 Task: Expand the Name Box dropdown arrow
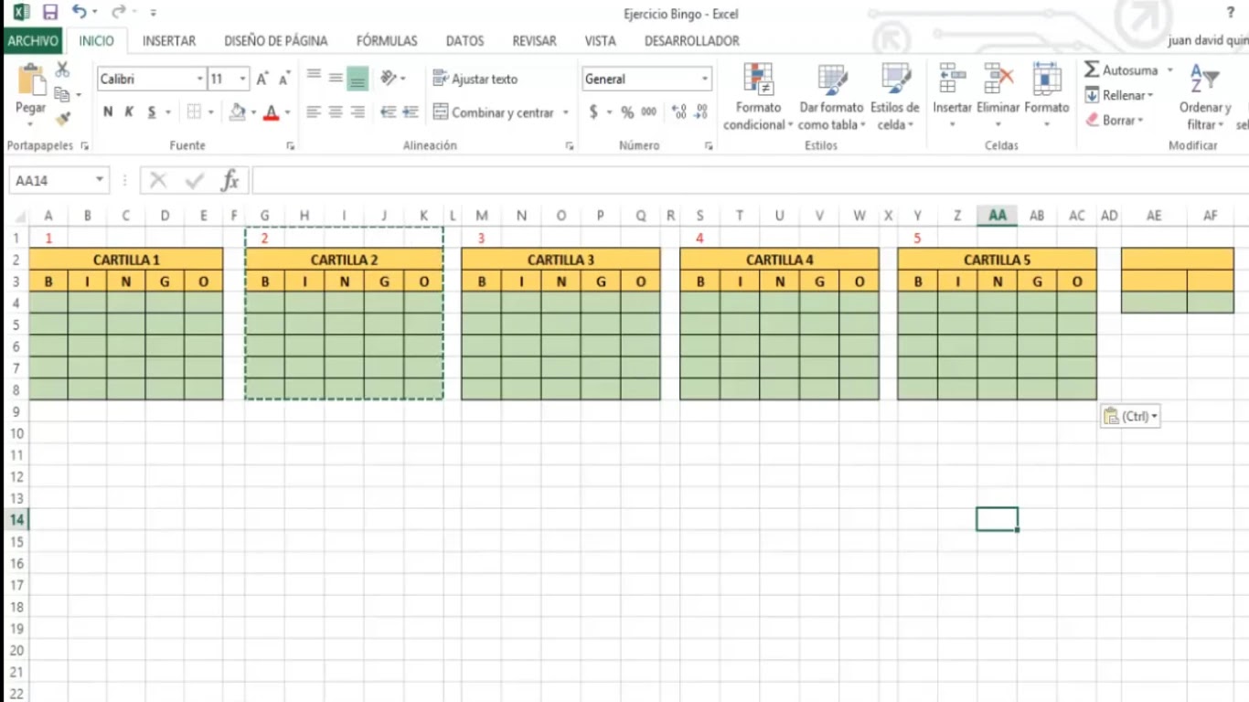click(x=100, y=181)
